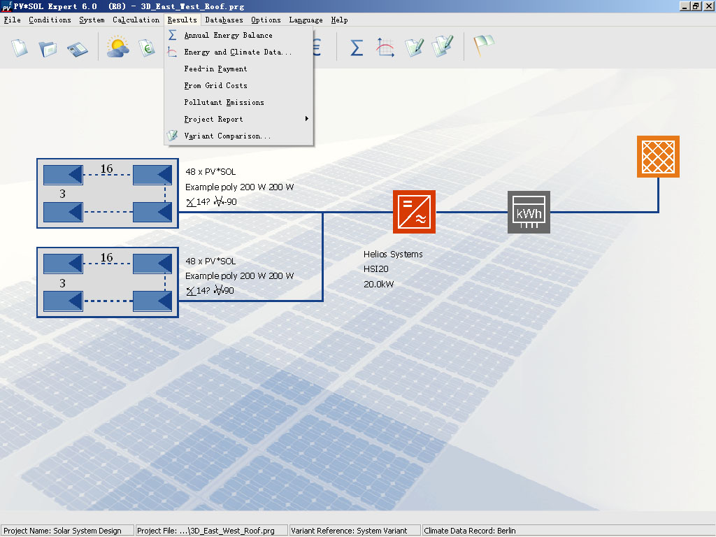
Task: Click the variant comparison double-page icon
Action: (443, 46)
